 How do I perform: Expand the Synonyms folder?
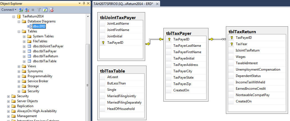coord(19,71)
